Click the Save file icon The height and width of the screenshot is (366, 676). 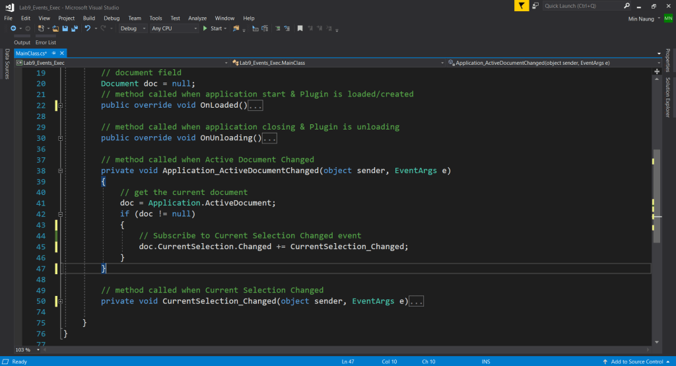pos(65,28)
